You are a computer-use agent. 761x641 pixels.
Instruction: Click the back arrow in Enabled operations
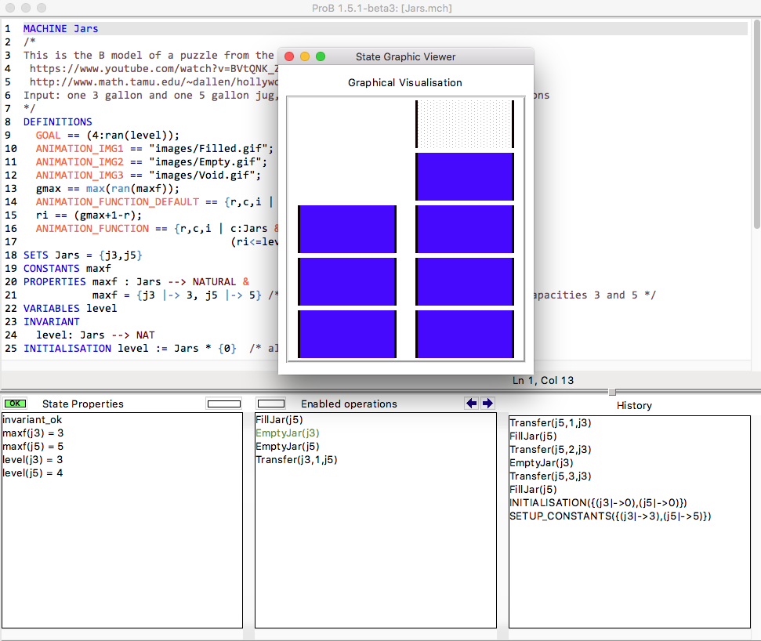471,404
